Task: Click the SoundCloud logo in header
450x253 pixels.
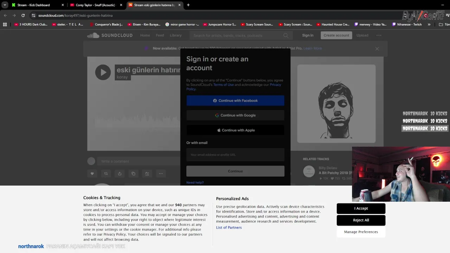Action: pyautogui.click(x=110, y=35)
